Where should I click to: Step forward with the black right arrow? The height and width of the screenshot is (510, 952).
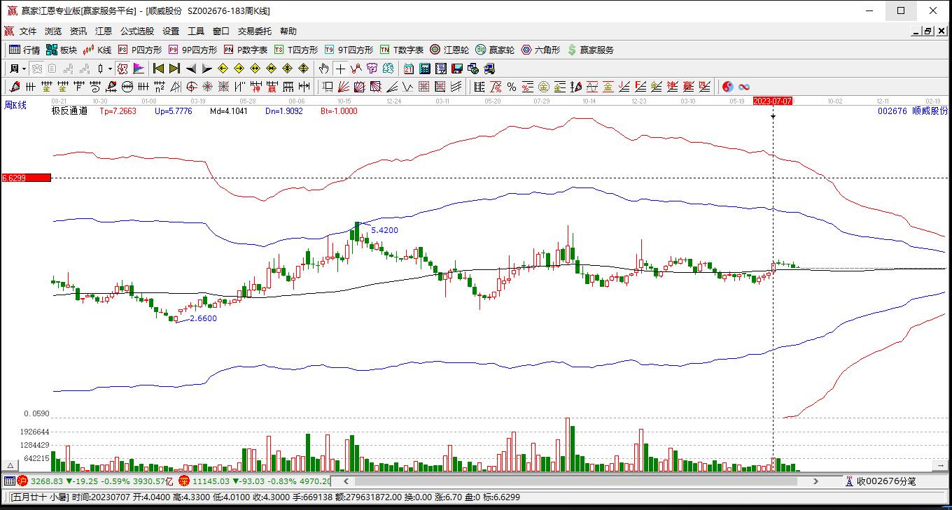pos(206,69)
